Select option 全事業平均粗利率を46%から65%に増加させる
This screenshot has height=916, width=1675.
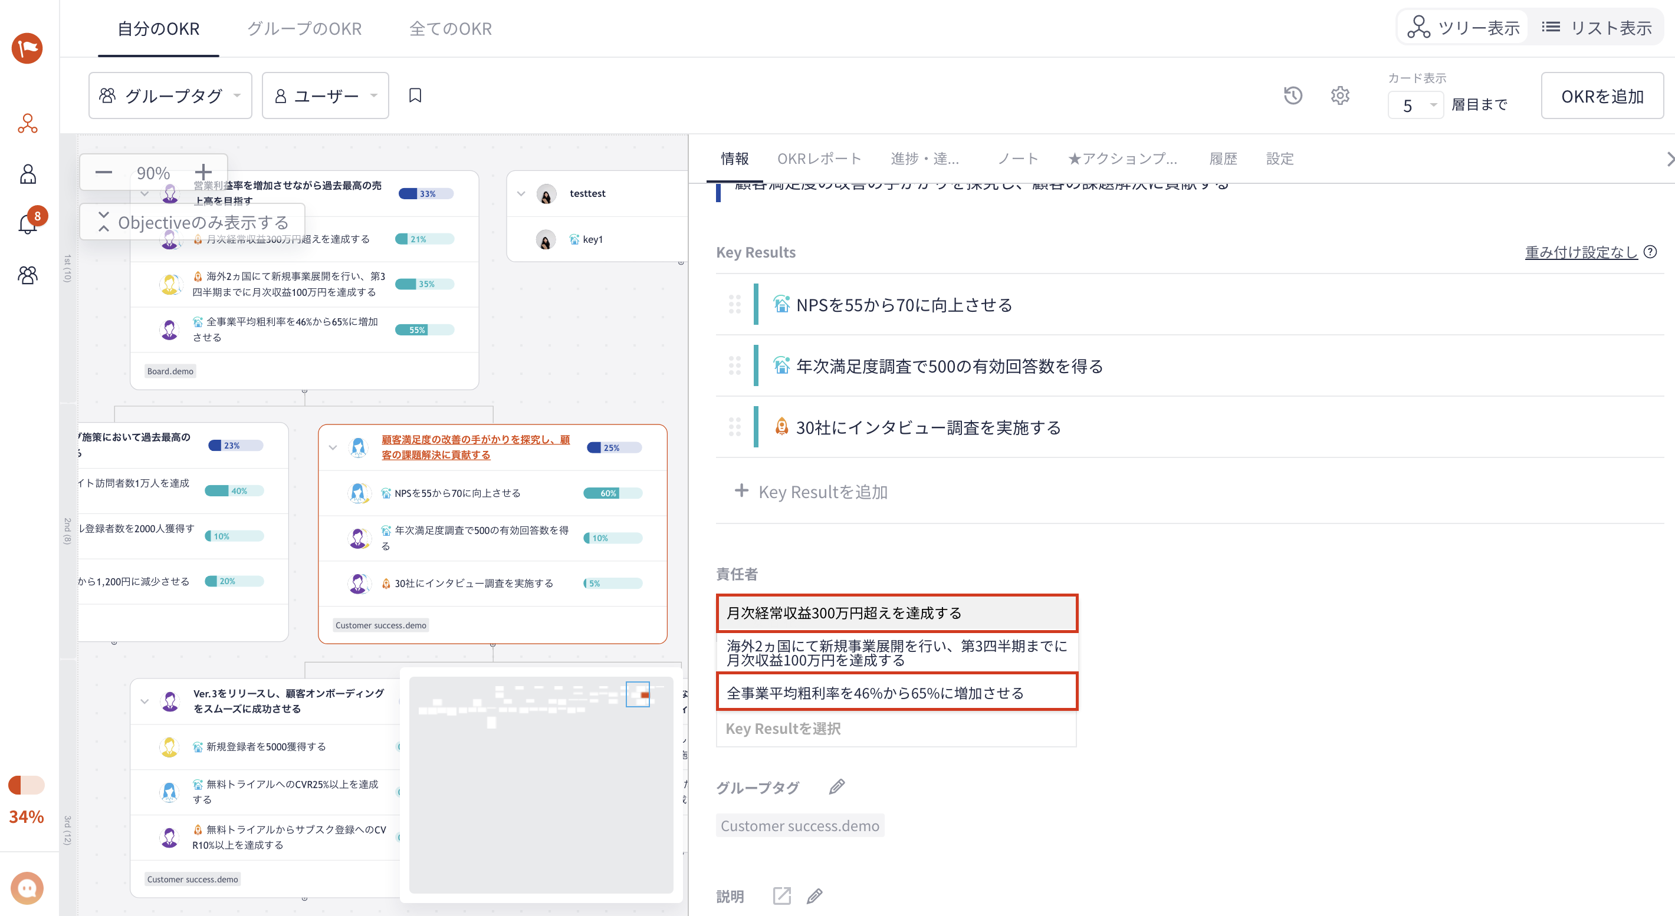pos(896,693)
